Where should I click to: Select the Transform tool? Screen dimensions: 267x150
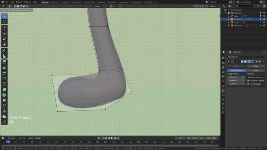tap(5, 44)
